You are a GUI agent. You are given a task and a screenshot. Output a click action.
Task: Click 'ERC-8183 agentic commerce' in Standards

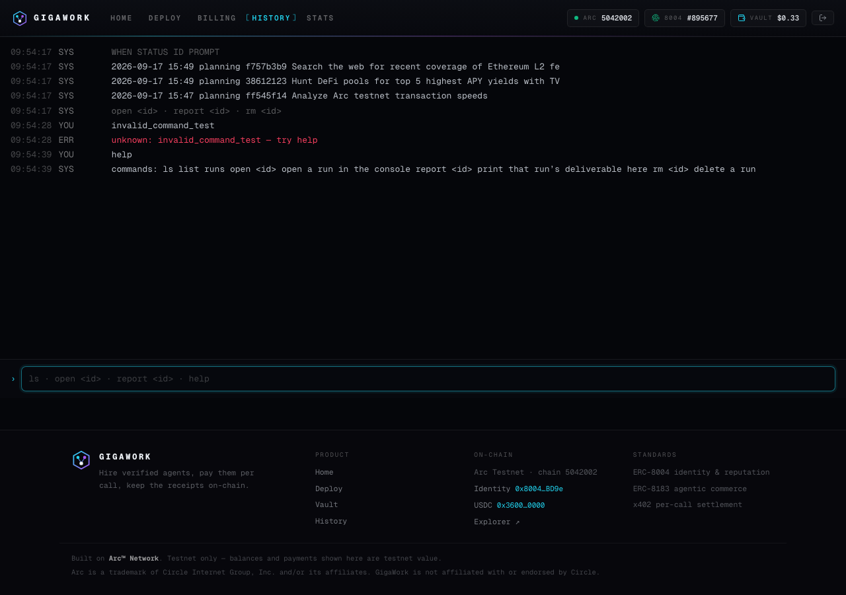[690, 489]
